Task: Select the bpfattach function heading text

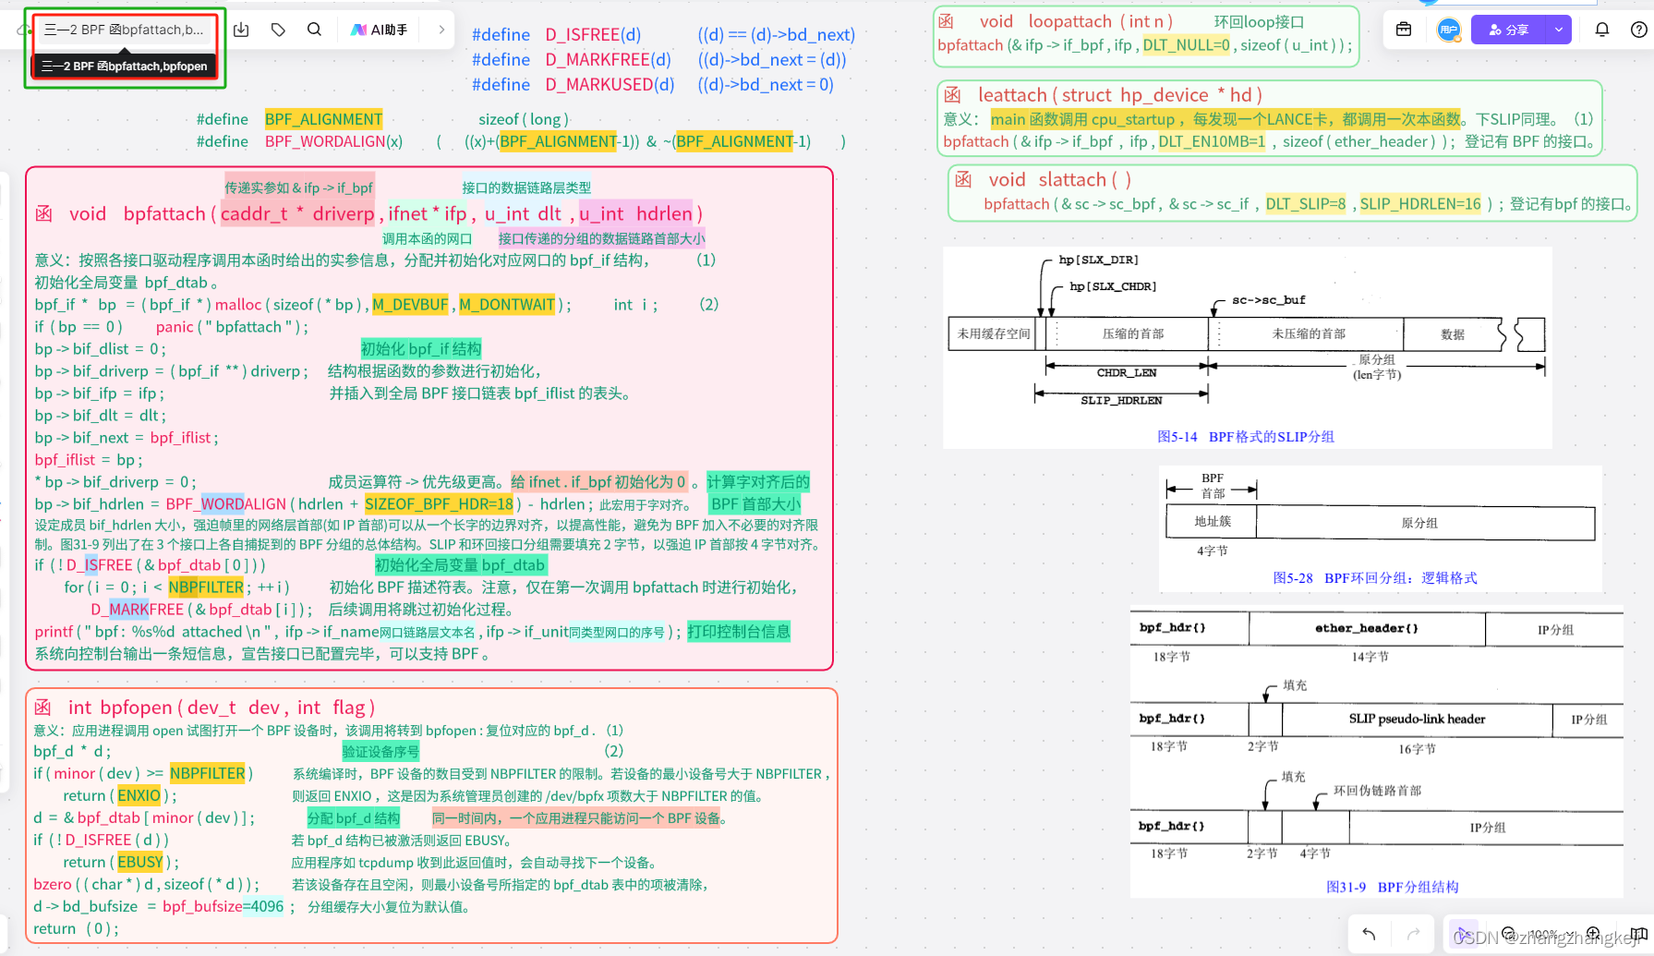Action: click(368, 214)
